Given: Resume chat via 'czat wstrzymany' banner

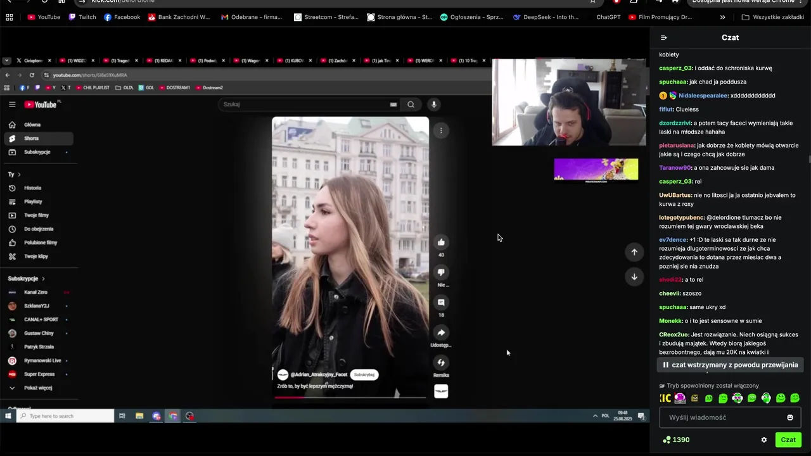Looking at the screenshot, I should (x=730, y=365).
